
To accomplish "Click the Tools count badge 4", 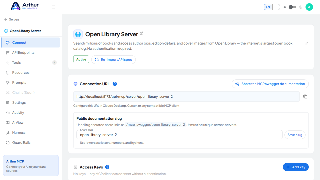I will 54,62.
